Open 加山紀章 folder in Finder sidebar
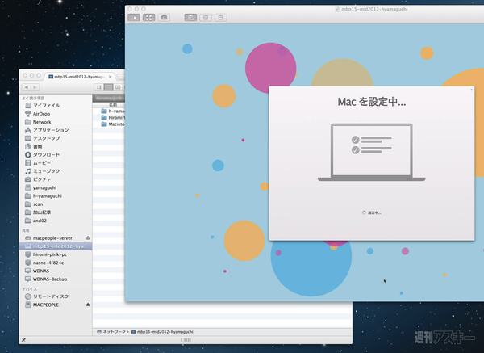 (x=42, y=212)
